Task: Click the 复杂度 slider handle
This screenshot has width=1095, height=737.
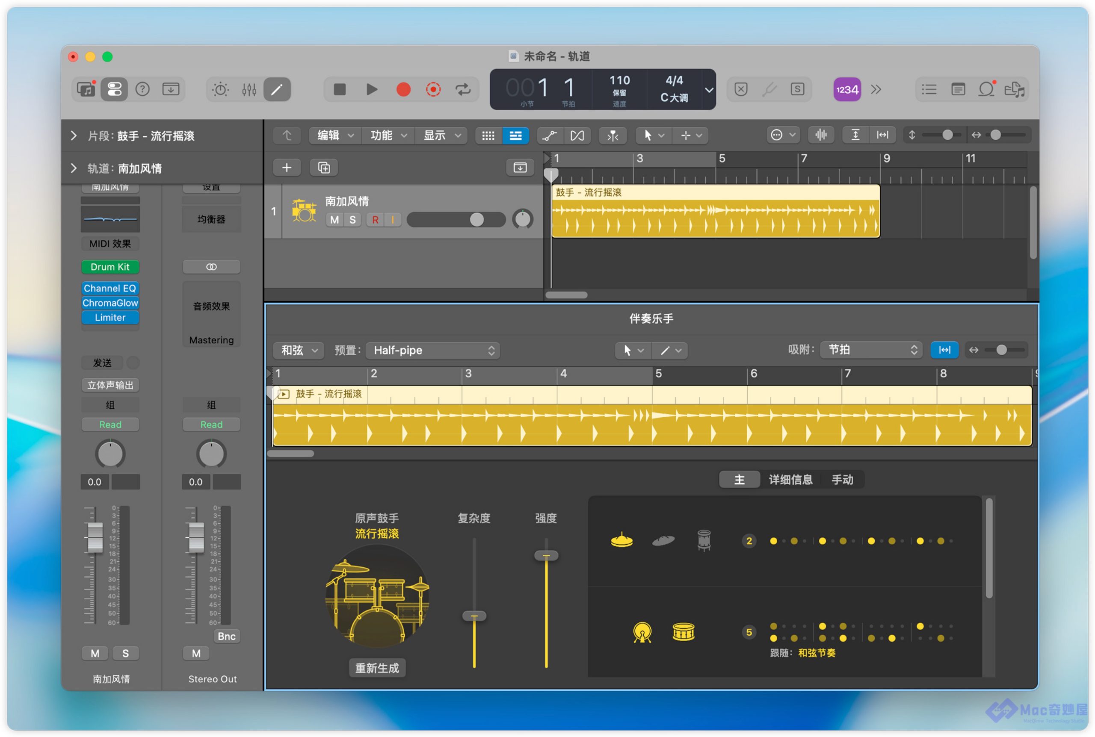Action: point(474,616)
